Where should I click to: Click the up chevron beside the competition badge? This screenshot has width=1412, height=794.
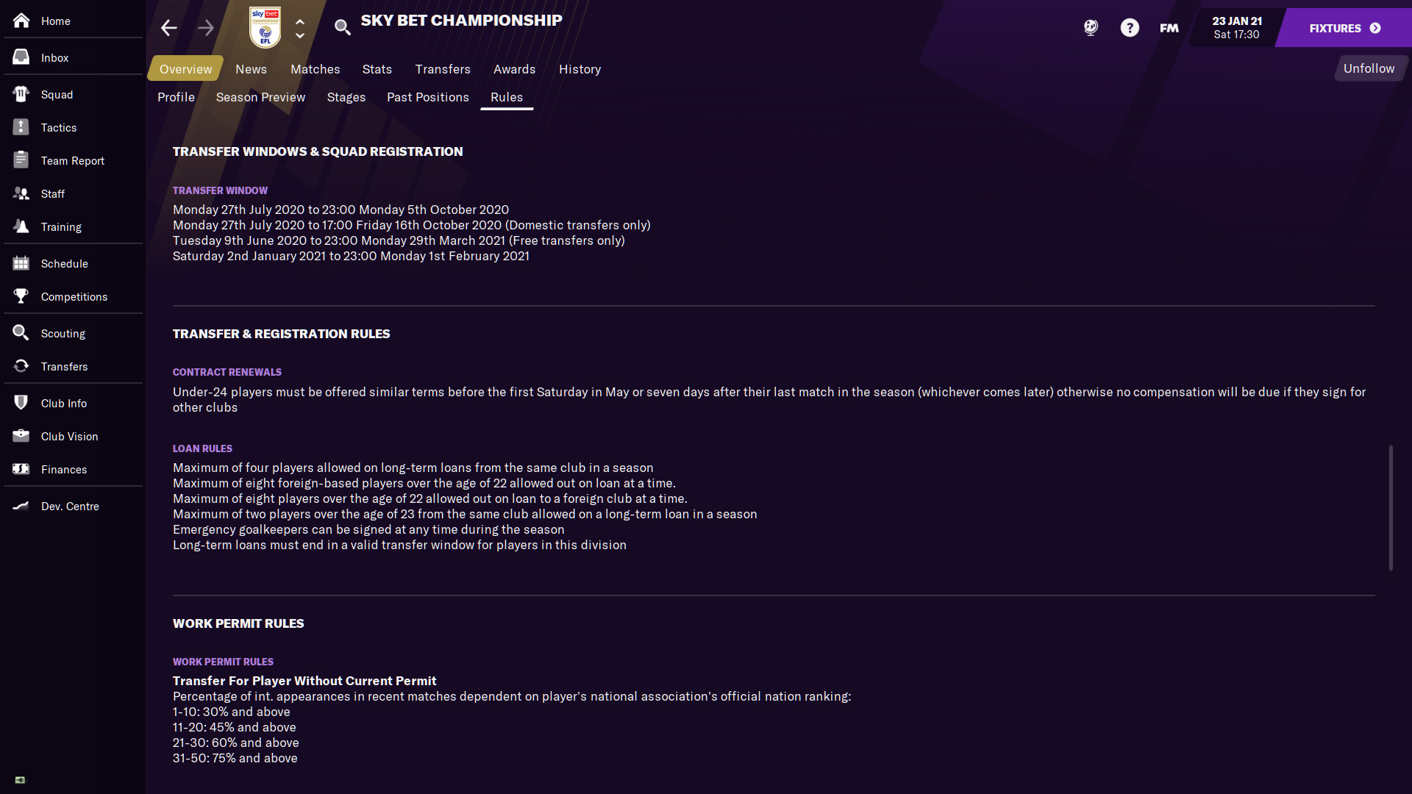click(x=300, y=21)
